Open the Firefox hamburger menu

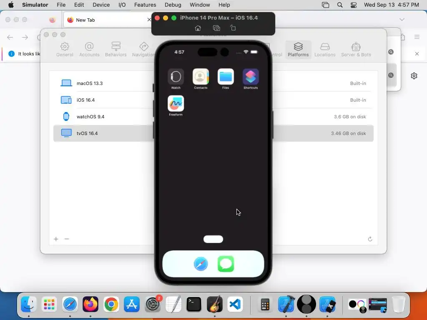point(417,37)
